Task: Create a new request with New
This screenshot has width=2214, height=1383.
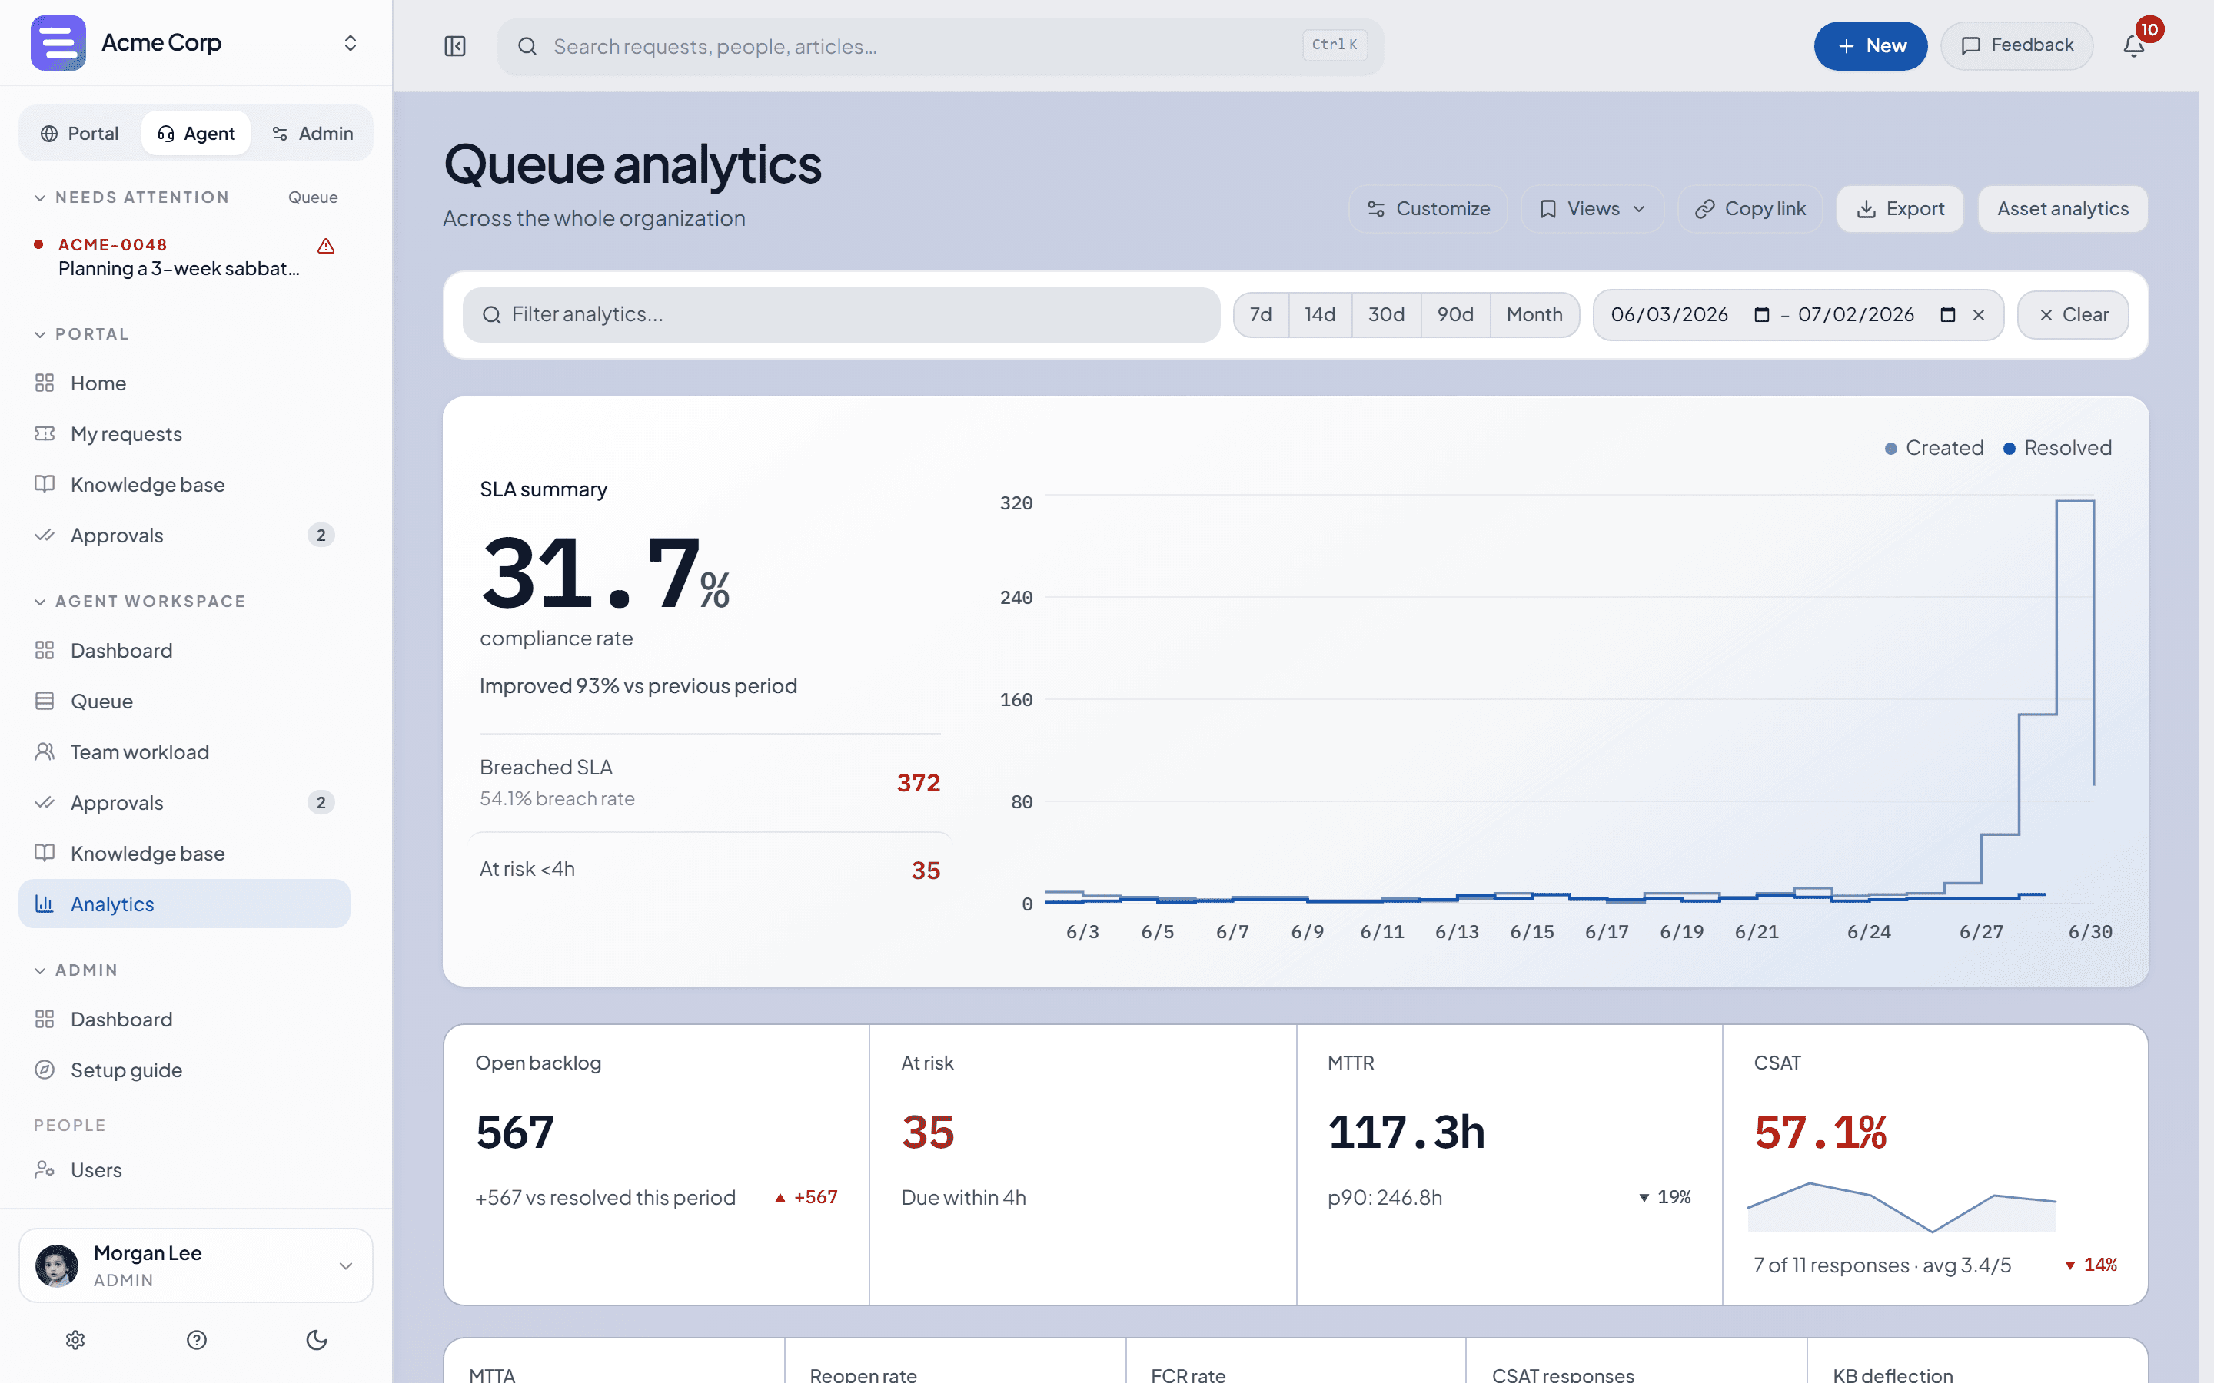Action: tap(1870, 46)
